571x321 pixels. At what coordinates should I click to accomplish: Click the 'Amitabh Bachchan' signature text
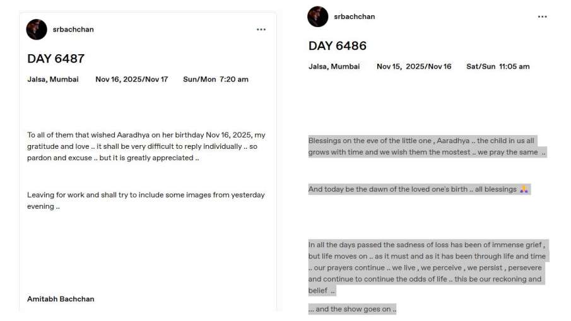click(61, 299)
